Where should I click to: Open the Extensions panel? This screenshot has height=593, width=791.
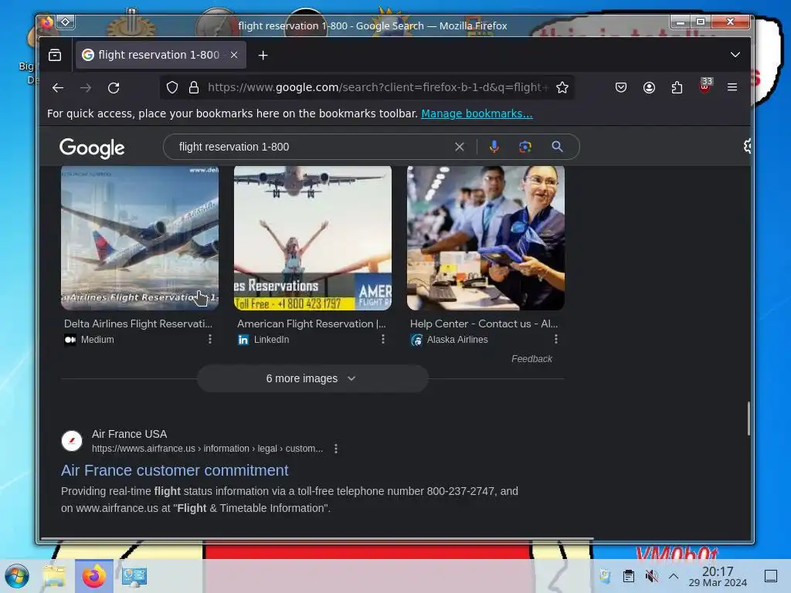click(677, 88)
